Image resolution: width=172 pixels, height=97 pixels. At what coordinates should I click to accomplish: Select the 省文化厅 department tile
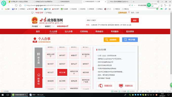[x=51, y=72]
